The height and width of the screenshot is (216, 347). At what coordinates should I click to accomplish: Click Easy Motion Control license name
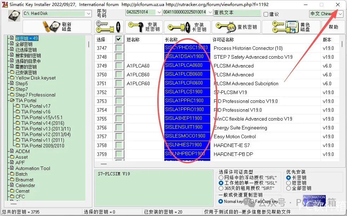(x=235, y=136)
